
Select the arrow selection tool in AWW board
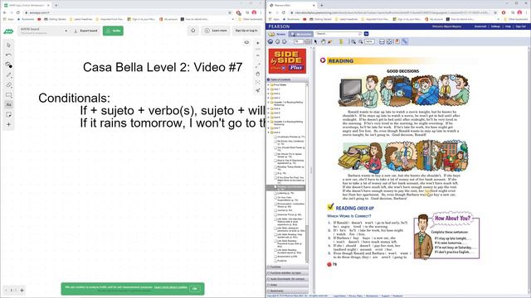click(9, 45)
